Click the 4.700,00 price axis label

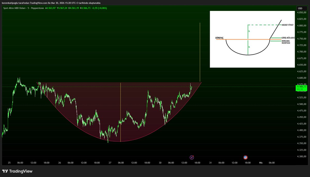click(302, 52)
